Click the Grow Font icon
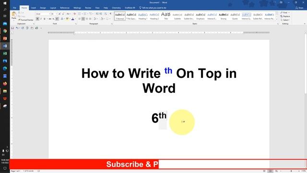The image size is (307, 173). [59, 14]
